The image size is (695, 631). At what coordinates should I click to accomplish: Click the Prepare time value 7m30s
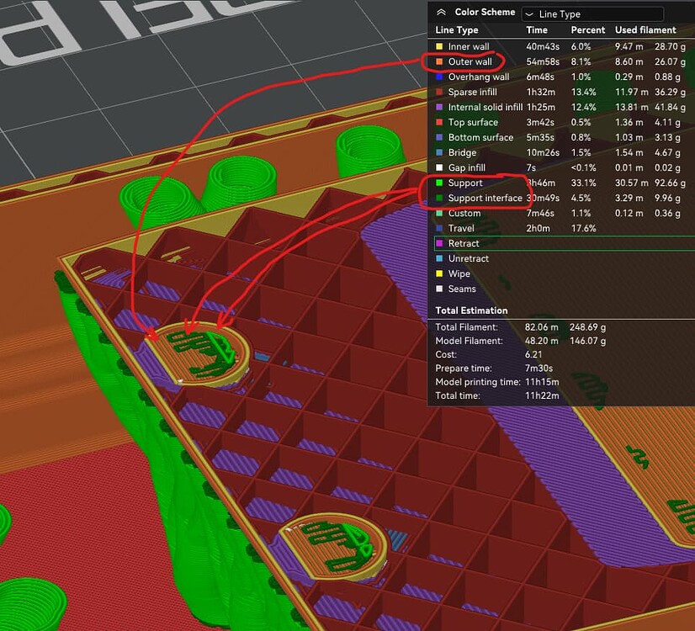[538, 369]
